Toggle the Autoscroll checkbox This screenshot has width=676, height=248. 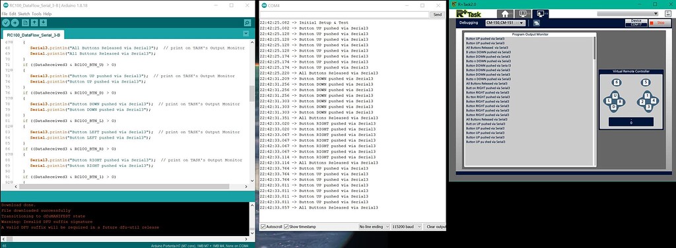click(263, 226)
